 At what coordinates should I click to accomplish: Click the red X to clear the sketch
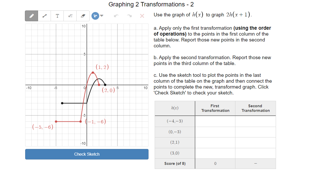click(142, 16)
